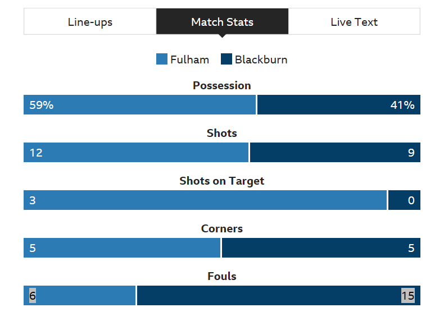Click the Possession heading
The height and width of the screenshot is (312, 444).
(222, 86)
